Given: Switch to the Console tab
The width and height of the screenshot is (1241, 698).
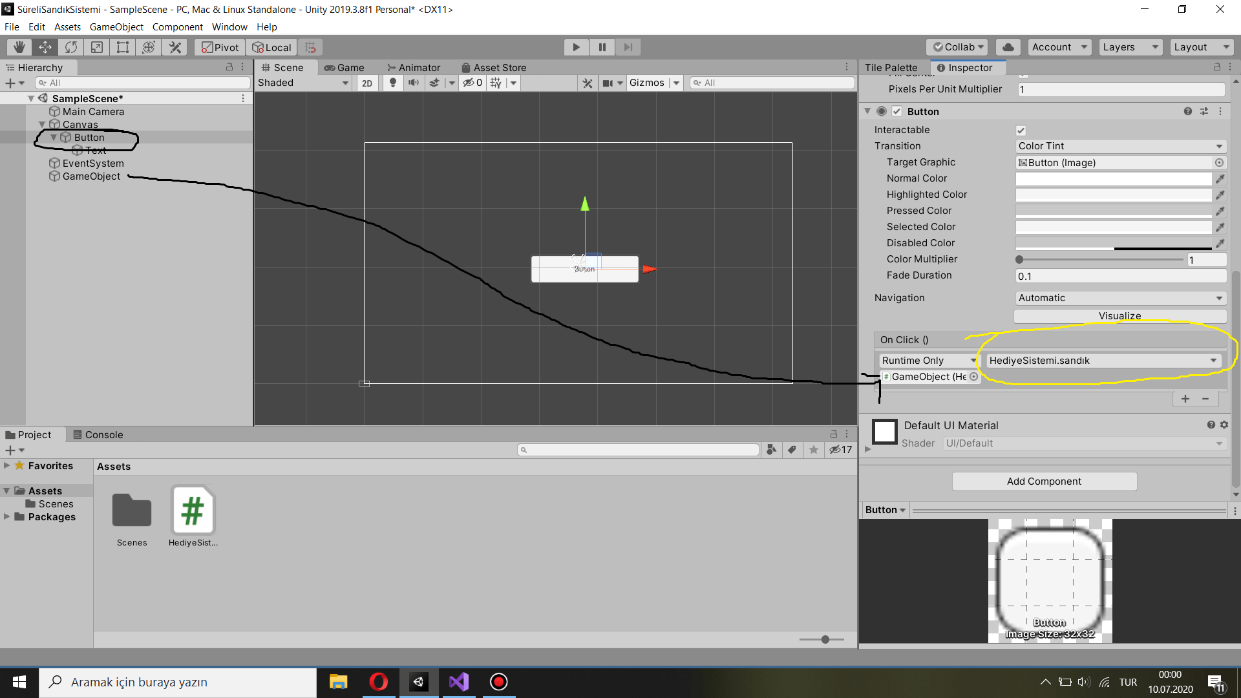Looking at the screenshot, I should click(x=98, y=435).
